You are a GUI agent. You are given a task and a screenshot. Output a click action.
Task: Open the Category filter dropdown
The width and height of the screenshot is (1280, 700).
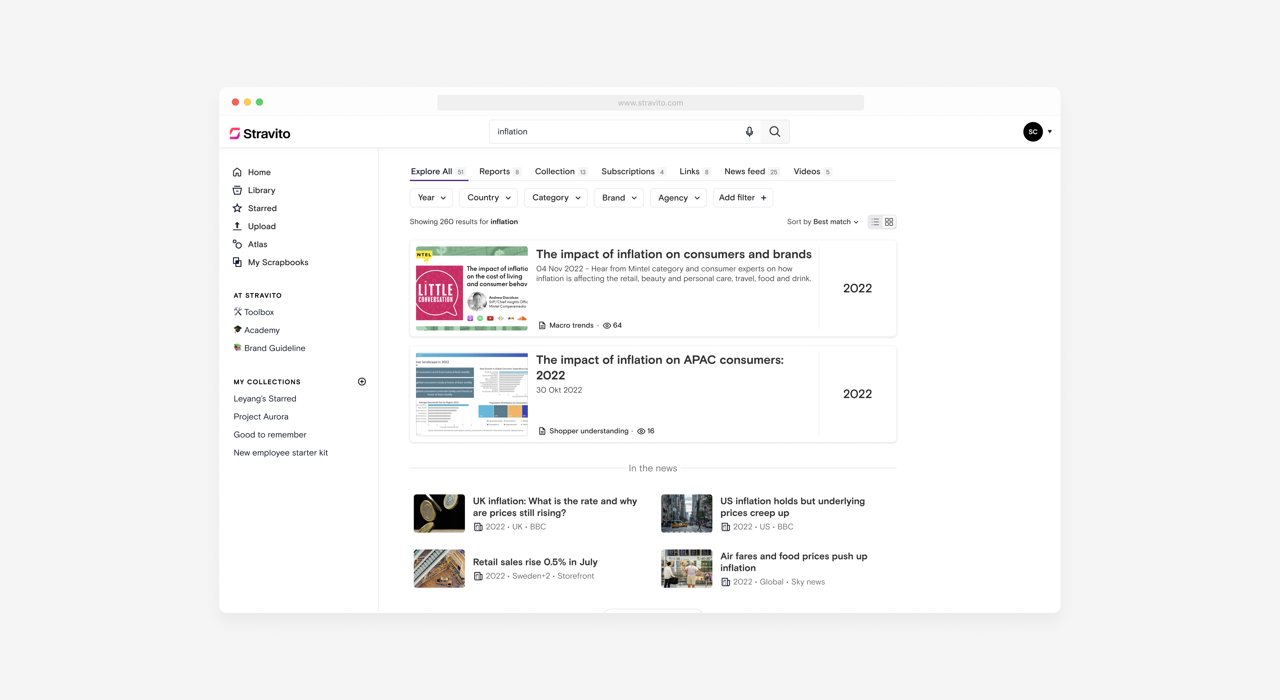point(556,197)
